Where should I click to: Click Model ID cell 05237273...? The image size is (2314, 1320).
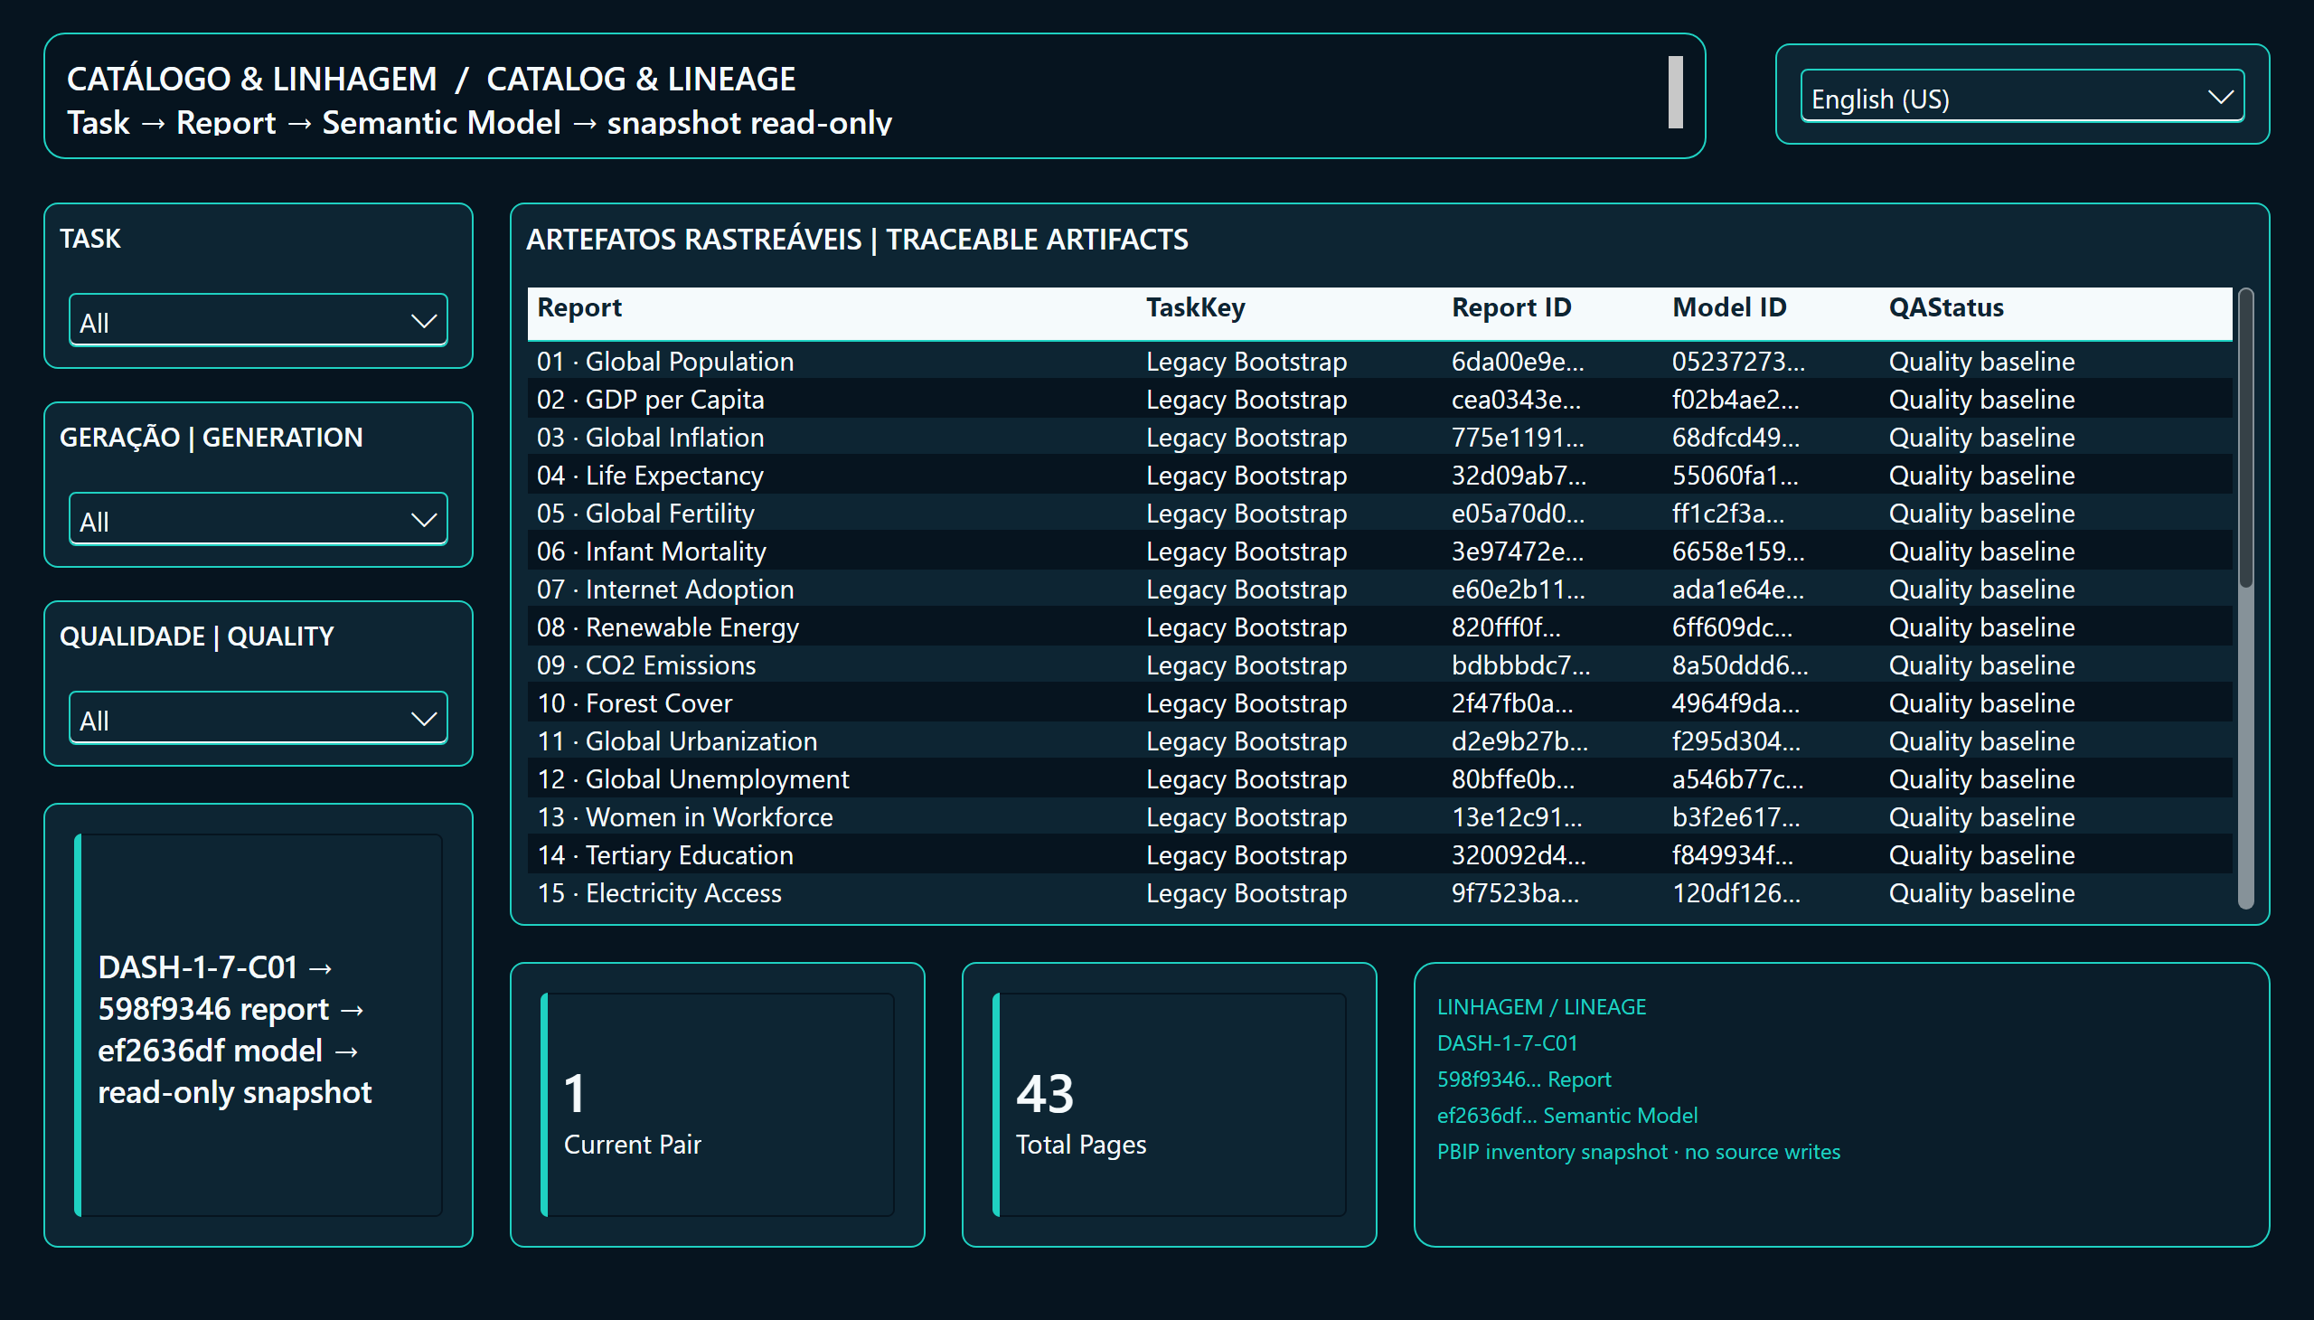[x=1737, y=362]
